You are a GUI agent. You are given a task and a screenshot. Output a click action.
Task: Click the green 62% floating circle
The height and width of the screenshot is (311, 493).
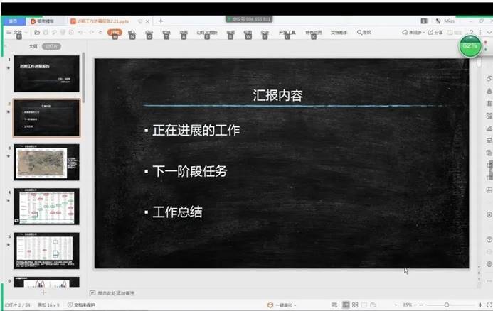(x=470, y=46)
